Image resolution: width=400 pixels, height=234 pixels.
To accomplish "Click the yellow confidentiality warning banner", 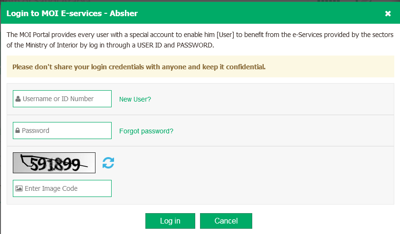I will (200, 67).
